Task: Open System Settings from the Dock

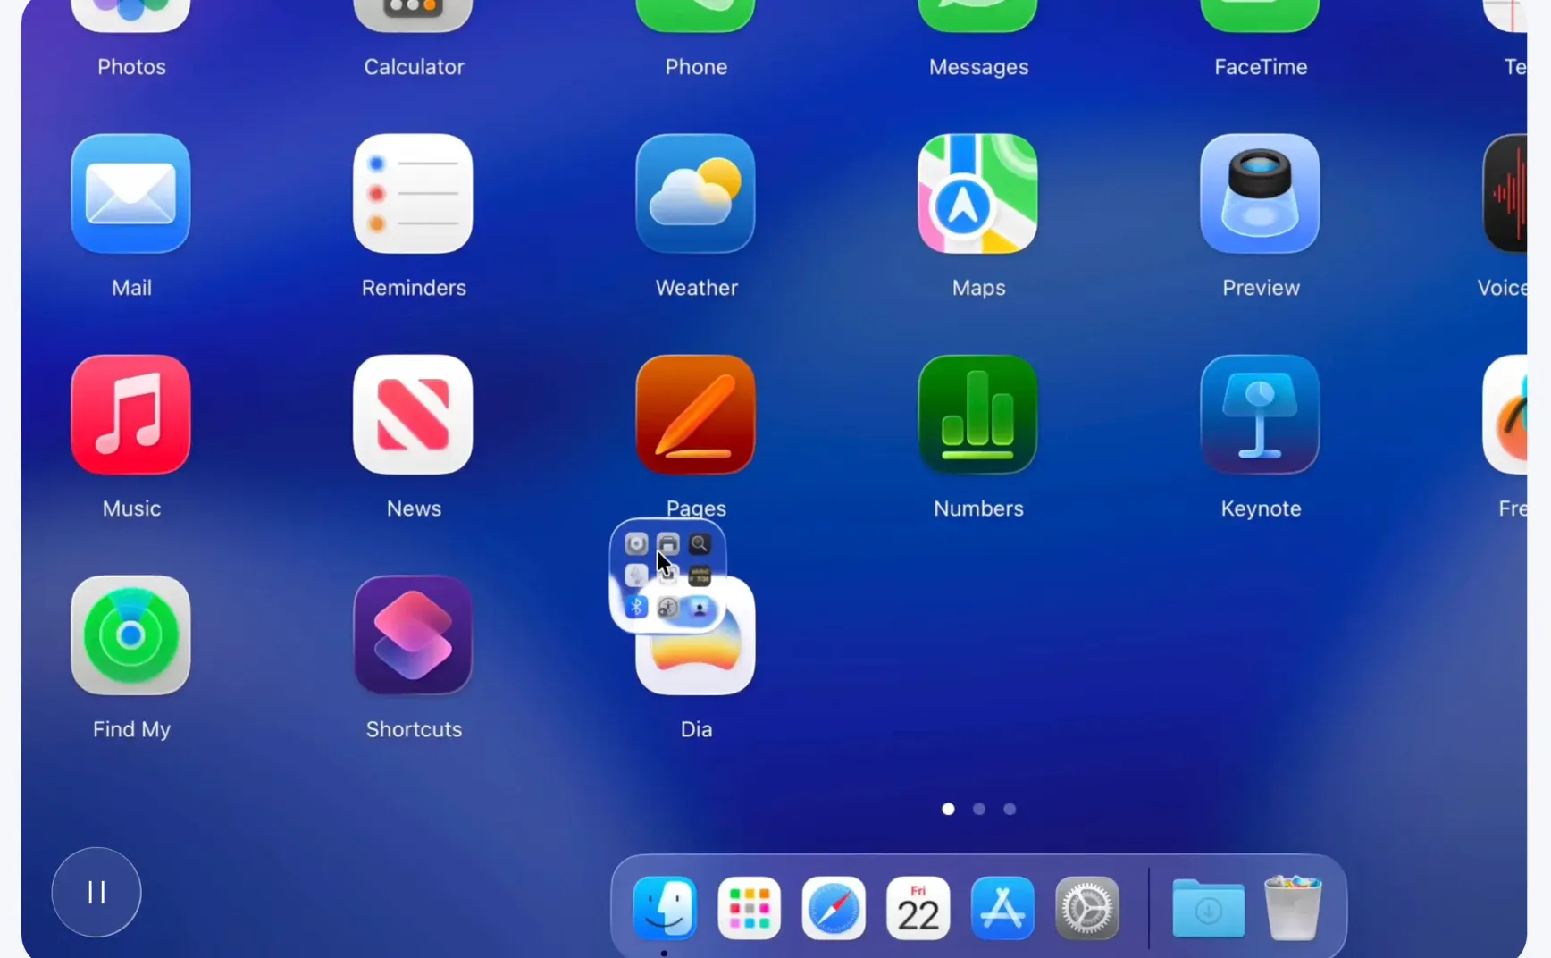Action: [x=1086, y=908]
